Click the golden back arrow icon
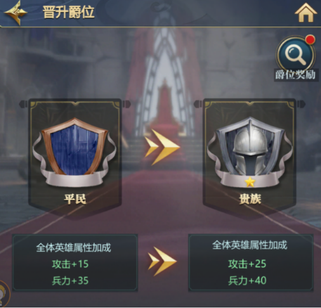Screen dimensions: 321x308 (x=16, y=13)
